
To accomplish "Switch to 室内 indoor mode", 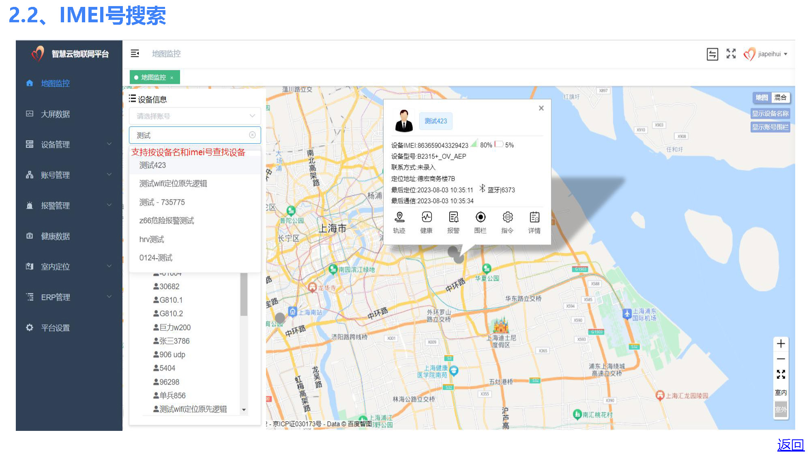I will (781, 392).
